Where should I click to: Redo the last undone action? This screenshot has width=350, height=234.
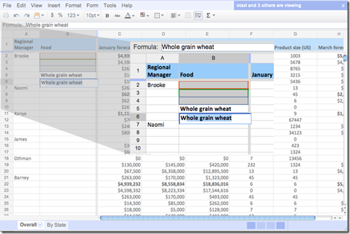pos(27,15)
